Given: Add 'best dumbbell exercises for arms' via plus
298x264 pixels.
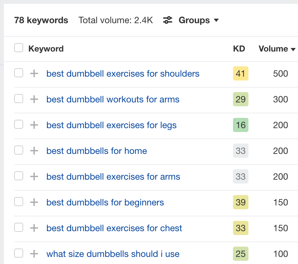Looking at the screenshot, I should (34, 176).
